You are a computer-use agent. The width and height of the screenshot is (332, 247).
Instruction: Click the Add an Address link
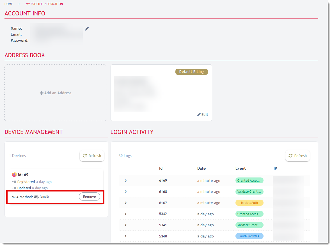point(56,93)
